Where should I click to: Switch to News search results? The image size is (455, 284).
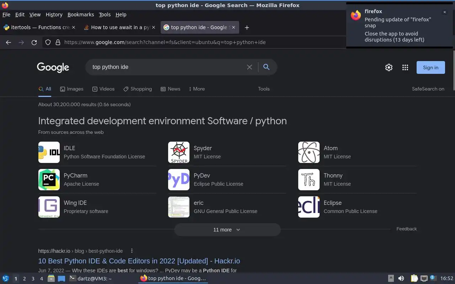point(170,89)
